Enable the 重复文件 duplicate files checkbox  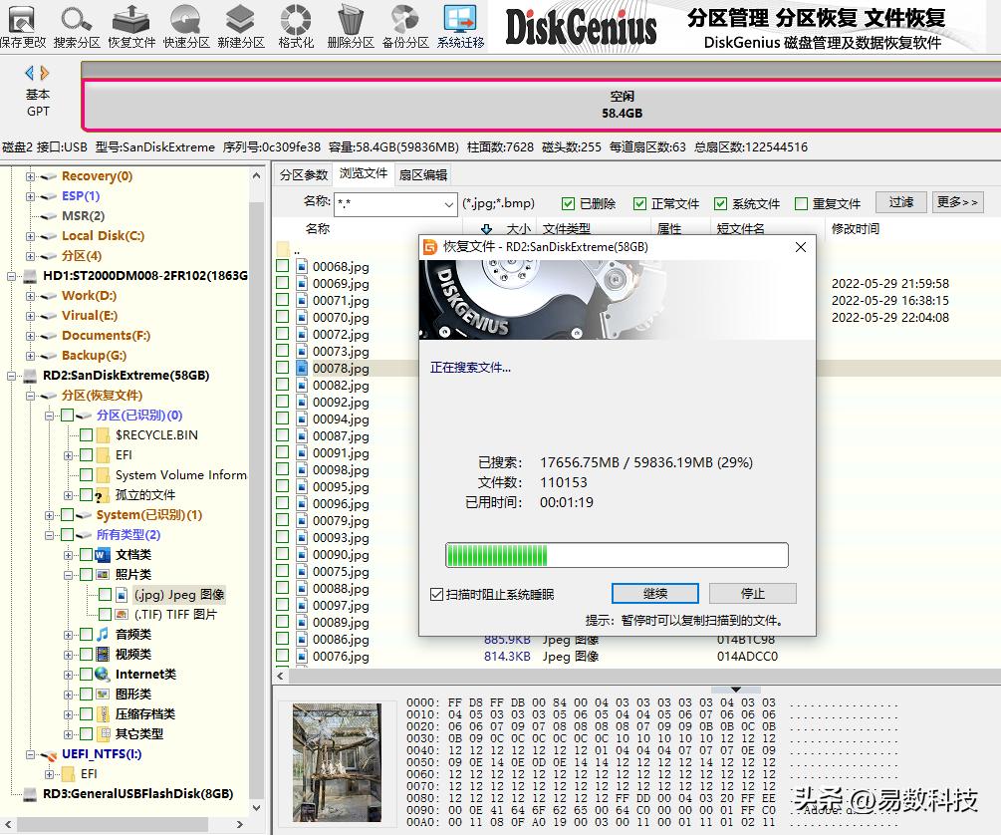coord(801,204)
